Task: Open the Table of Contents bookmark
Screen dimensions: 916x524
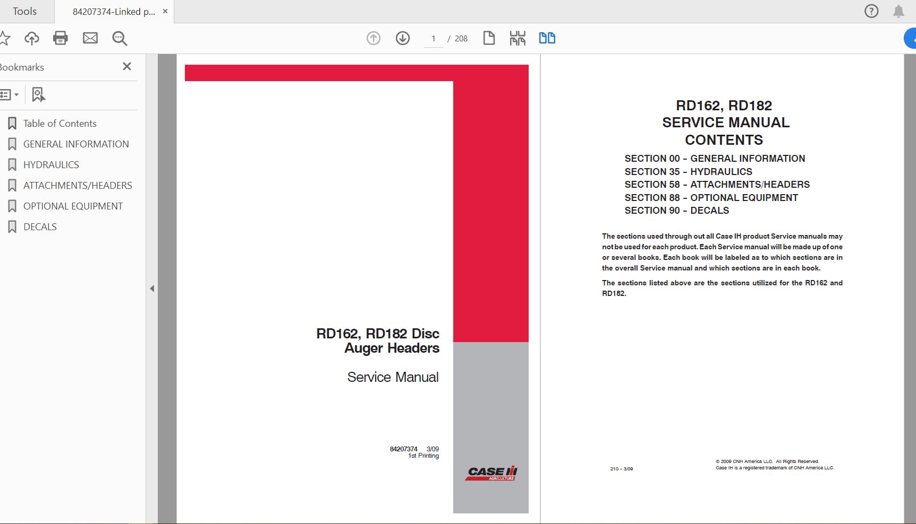Action: tap(60, 123)
